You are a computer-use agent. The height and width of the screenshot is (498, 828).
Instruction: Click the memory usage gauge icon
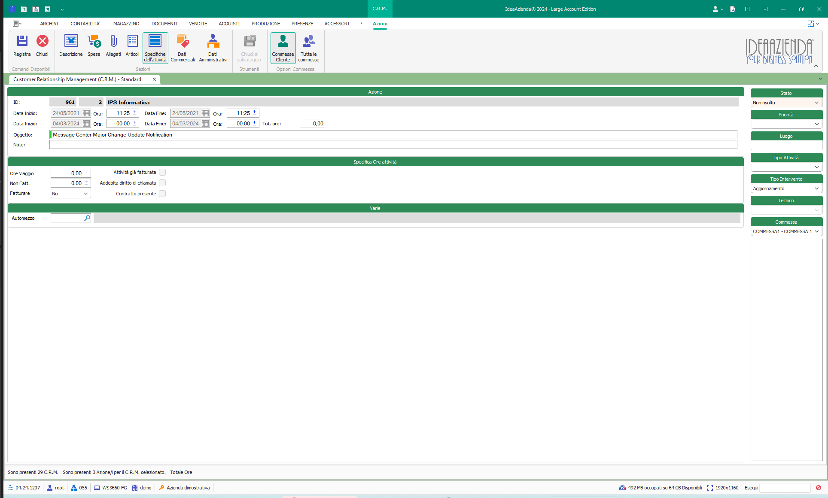(622, 488)
